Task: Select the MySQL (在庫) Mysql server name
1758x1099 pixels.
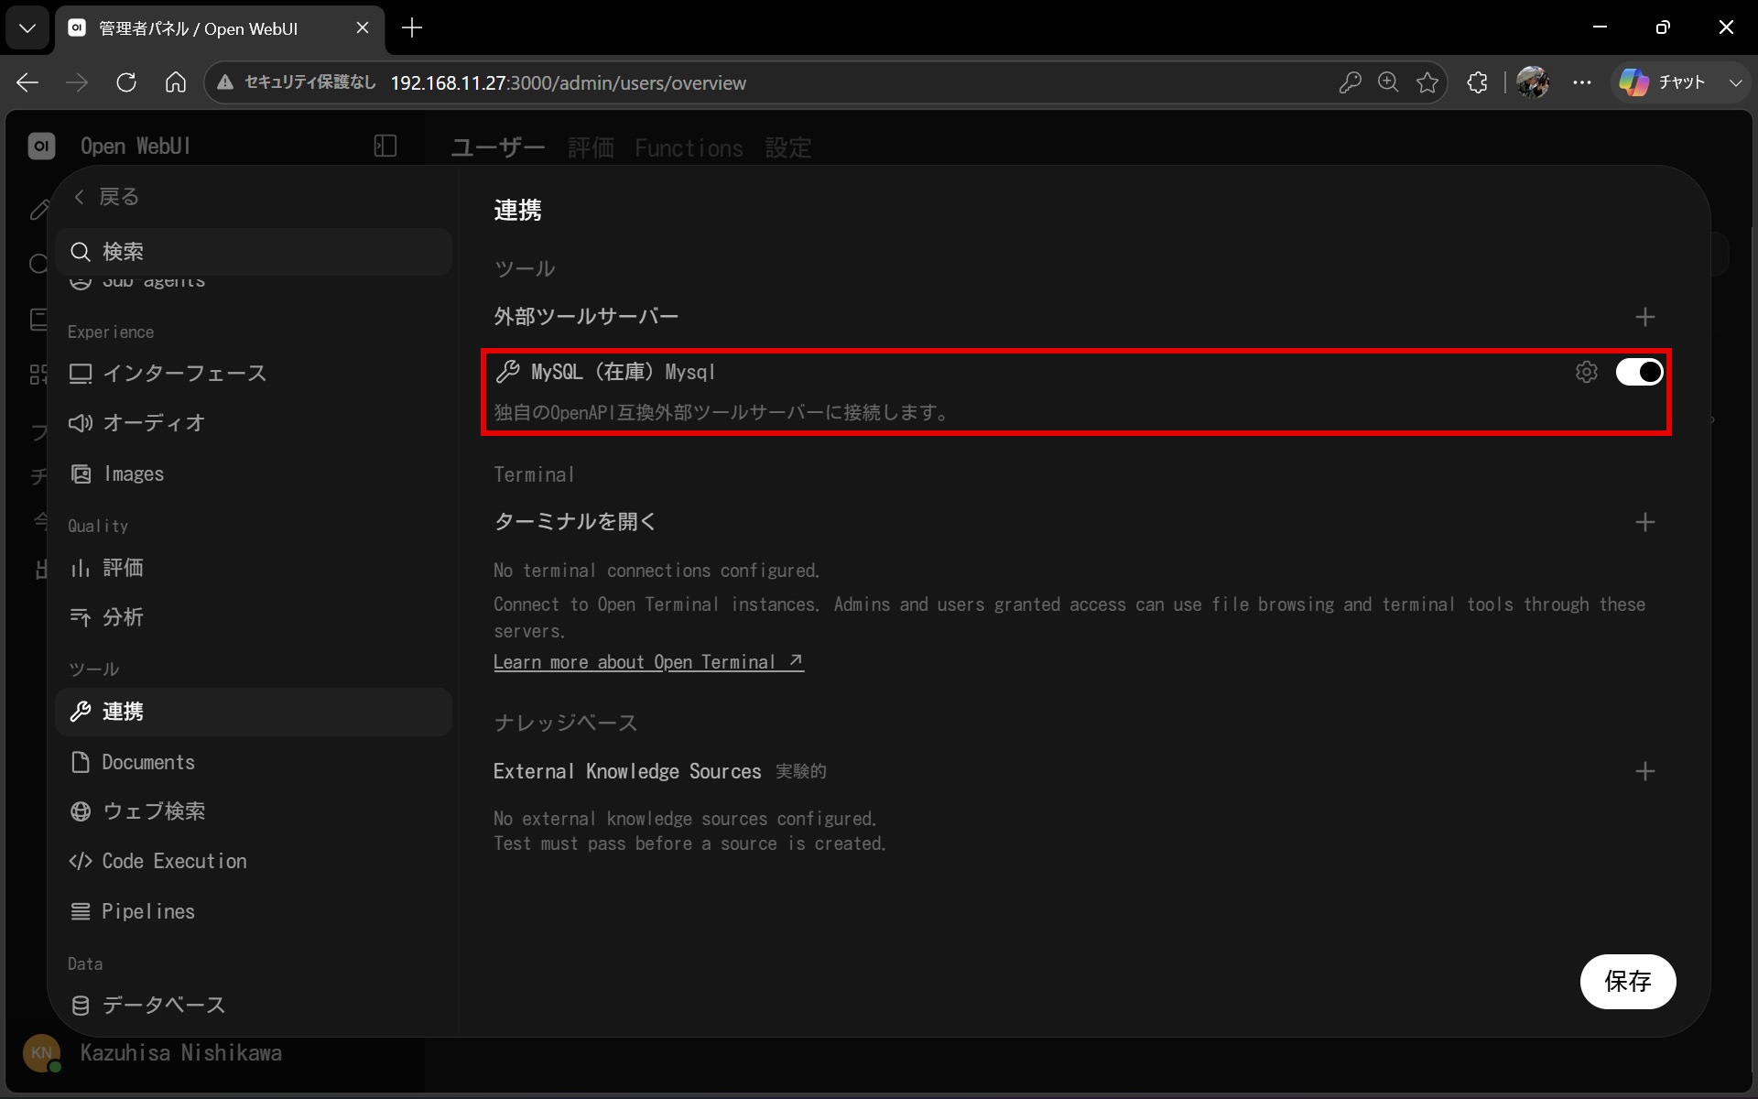Action: 623,372
